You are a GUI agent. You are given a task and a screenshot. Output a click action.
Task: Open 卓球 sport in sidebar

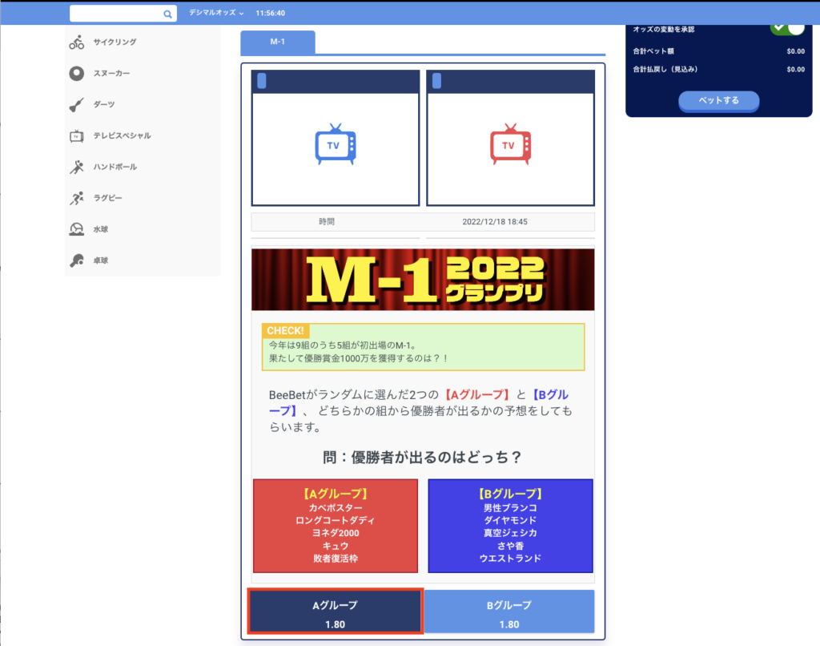[x=143, y=260]
